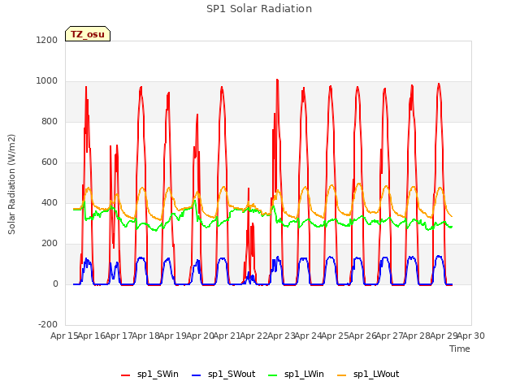This screenshot has height=390, width=520.
Task: Click x-axis label Apr 30
Action: point(471,336)
